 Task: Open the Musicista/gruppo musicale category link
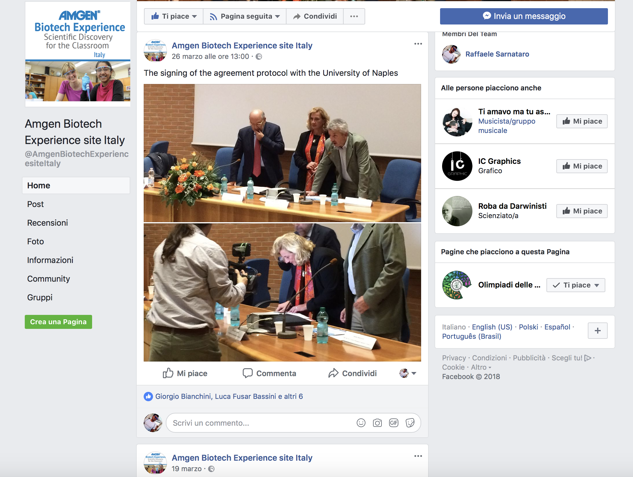[x=507, y=126]
